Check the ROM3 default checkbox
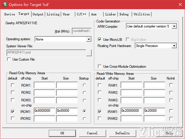Viewport: 185px width, 139px height. click(x=13, y=100)
